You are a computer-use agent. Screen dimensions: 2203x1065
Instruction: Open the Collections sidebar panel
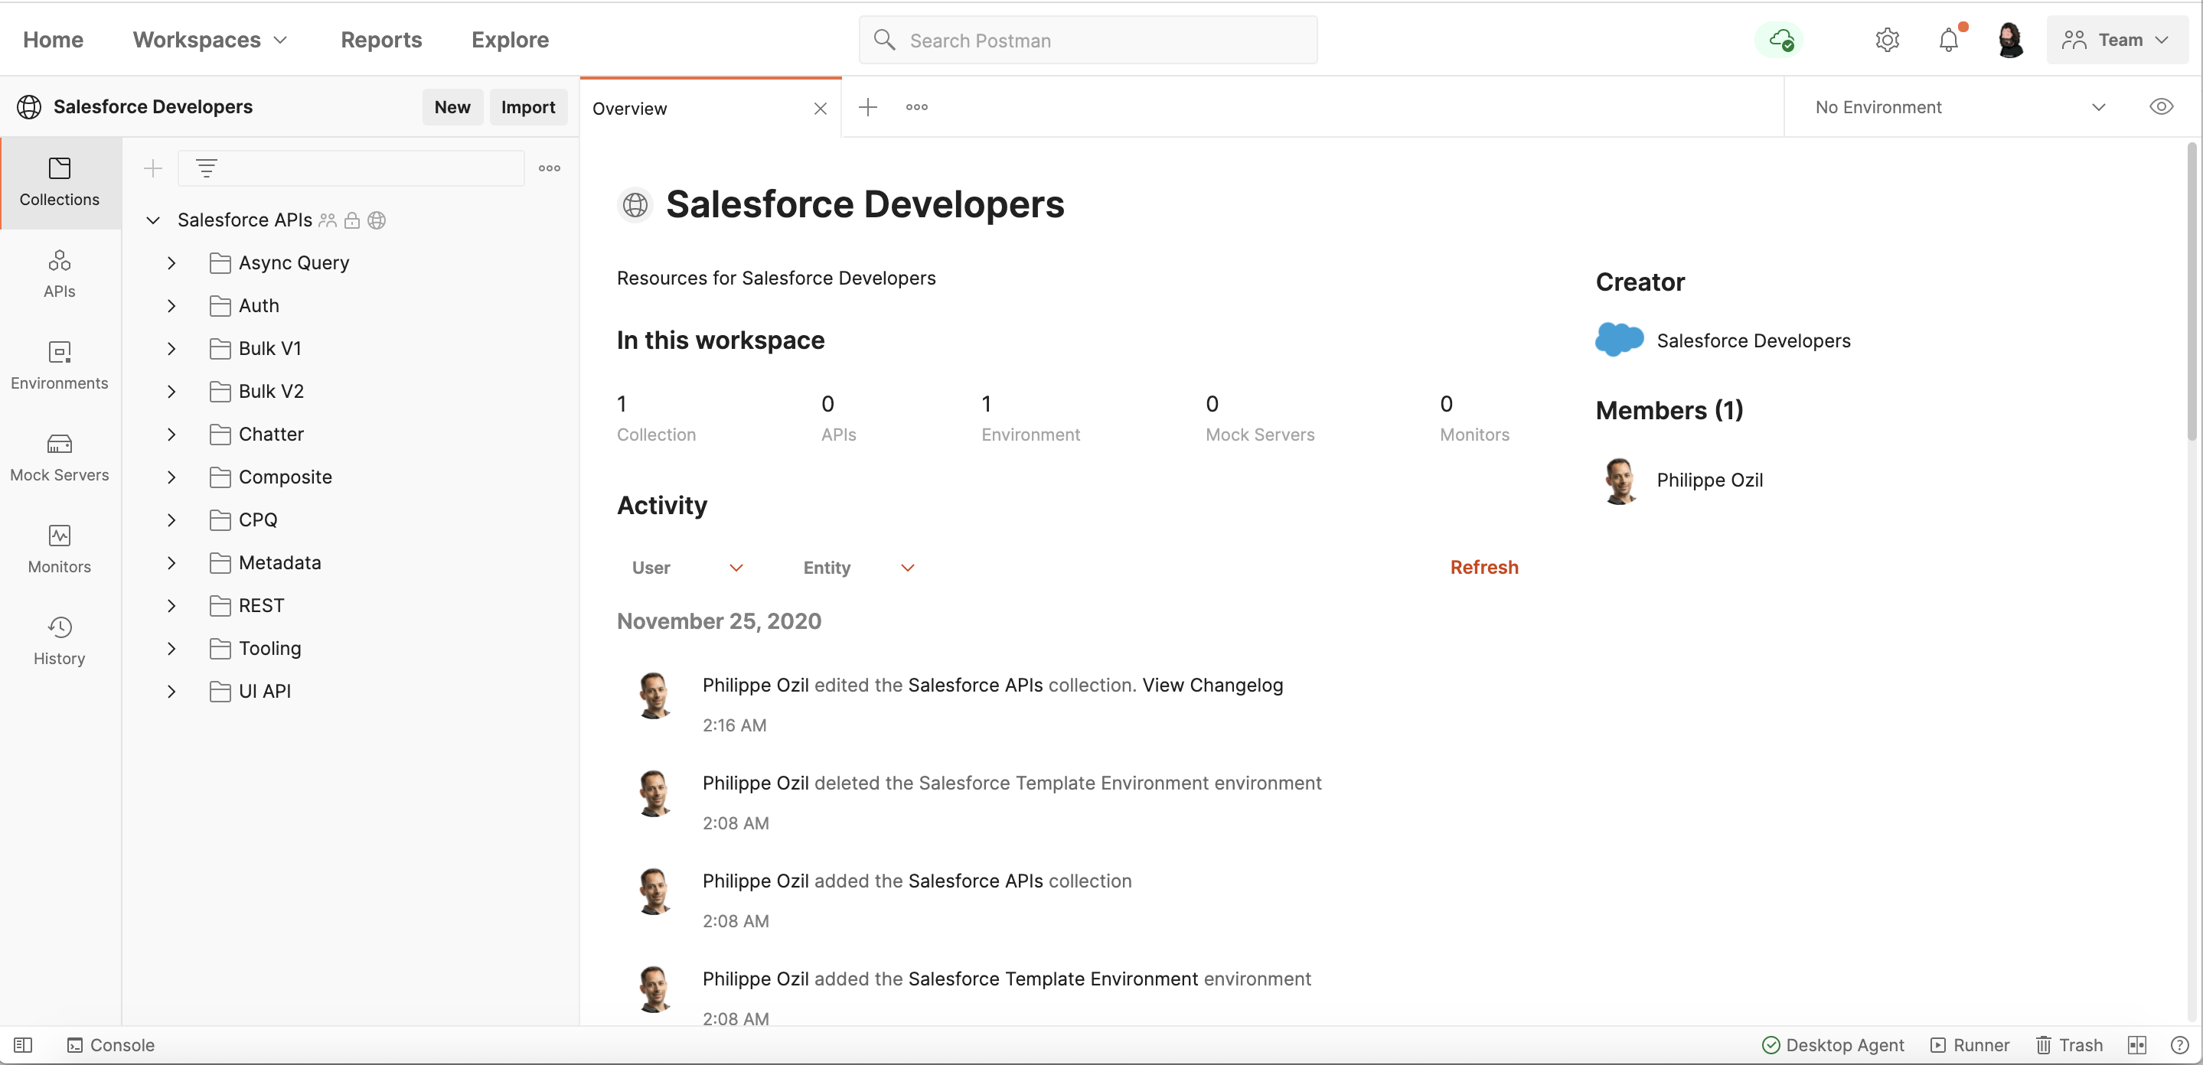click(x=60, y=182)
